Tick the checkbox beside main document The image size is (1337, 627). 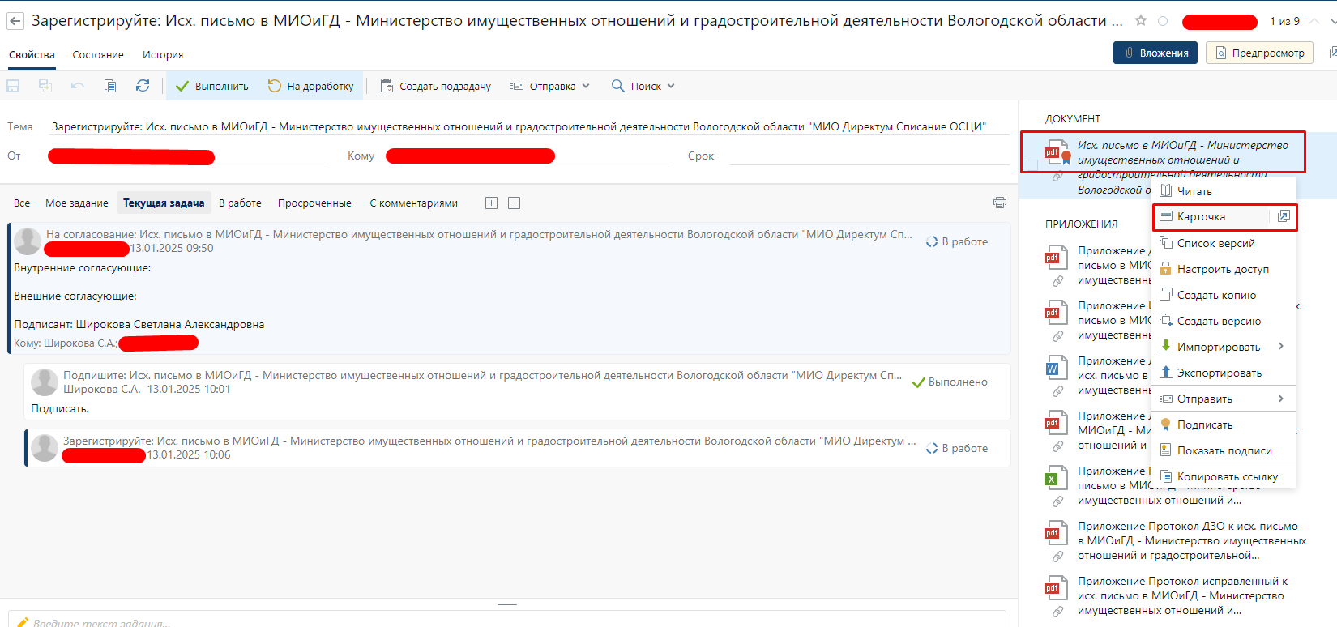coord(1032,165)
